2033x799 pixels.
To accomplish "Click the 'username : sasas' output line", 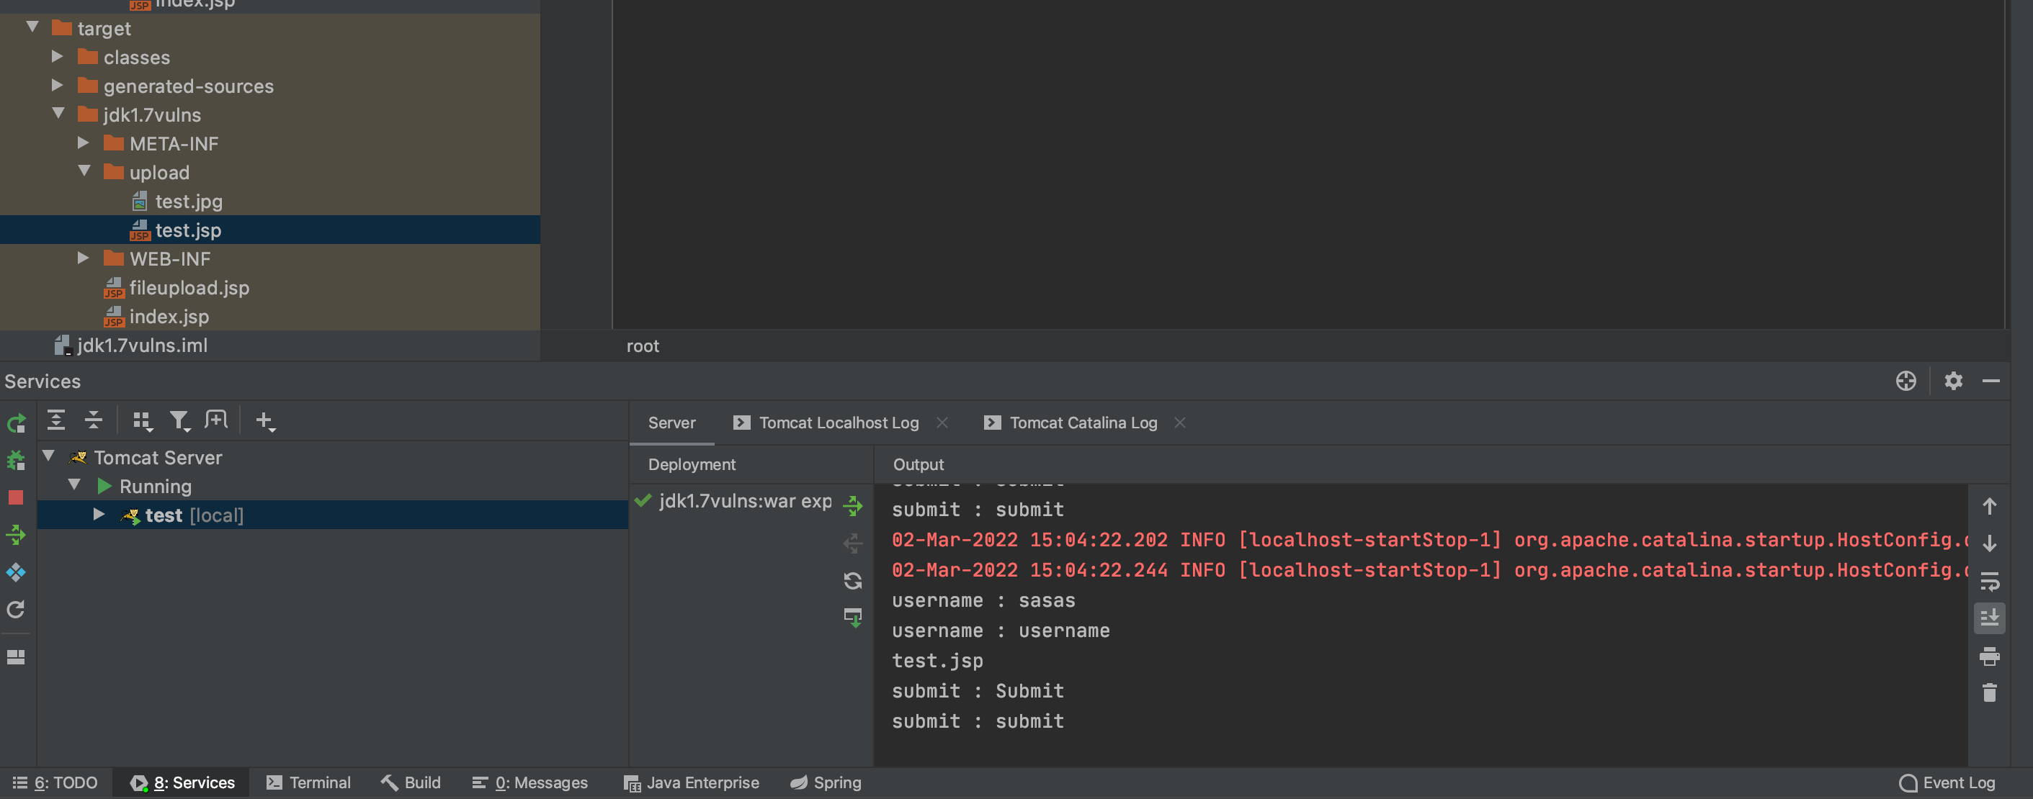I will (983, 600).
